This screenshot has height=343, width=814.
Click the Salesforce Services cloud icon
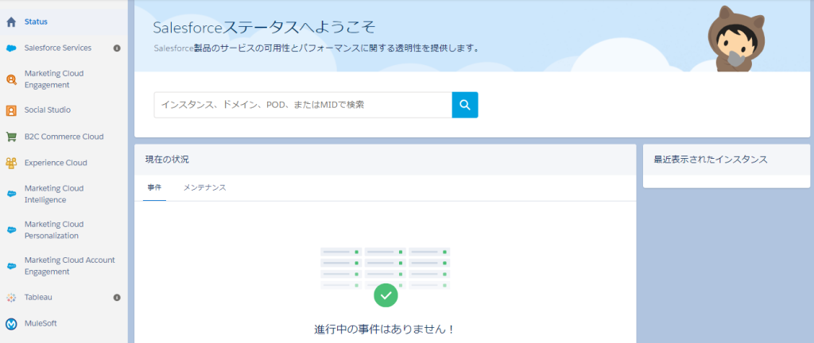click(x=11, y=48)
